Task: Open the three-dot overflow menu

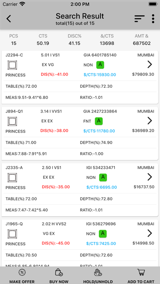Action: click(153, 19)
